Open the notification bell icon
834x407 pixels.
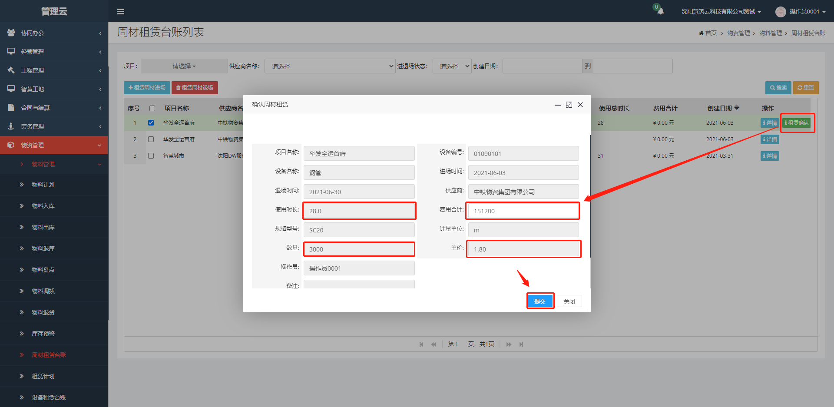coord(660,11)
